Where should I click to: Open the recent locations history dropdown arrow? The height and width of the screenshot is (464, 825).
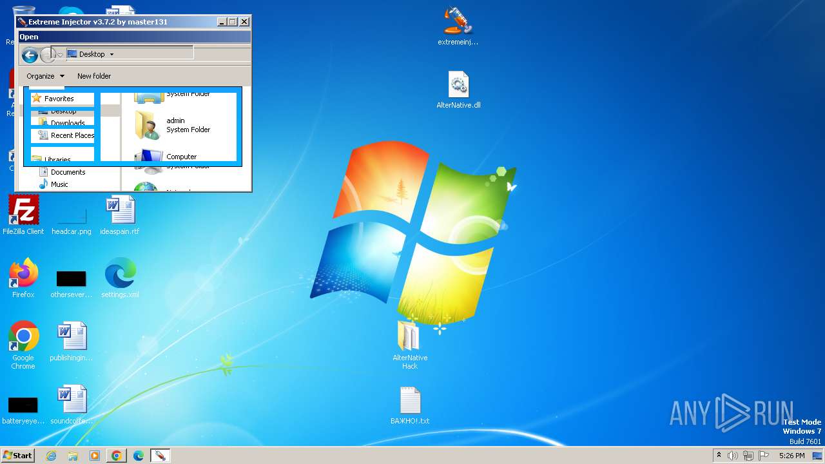60,55
